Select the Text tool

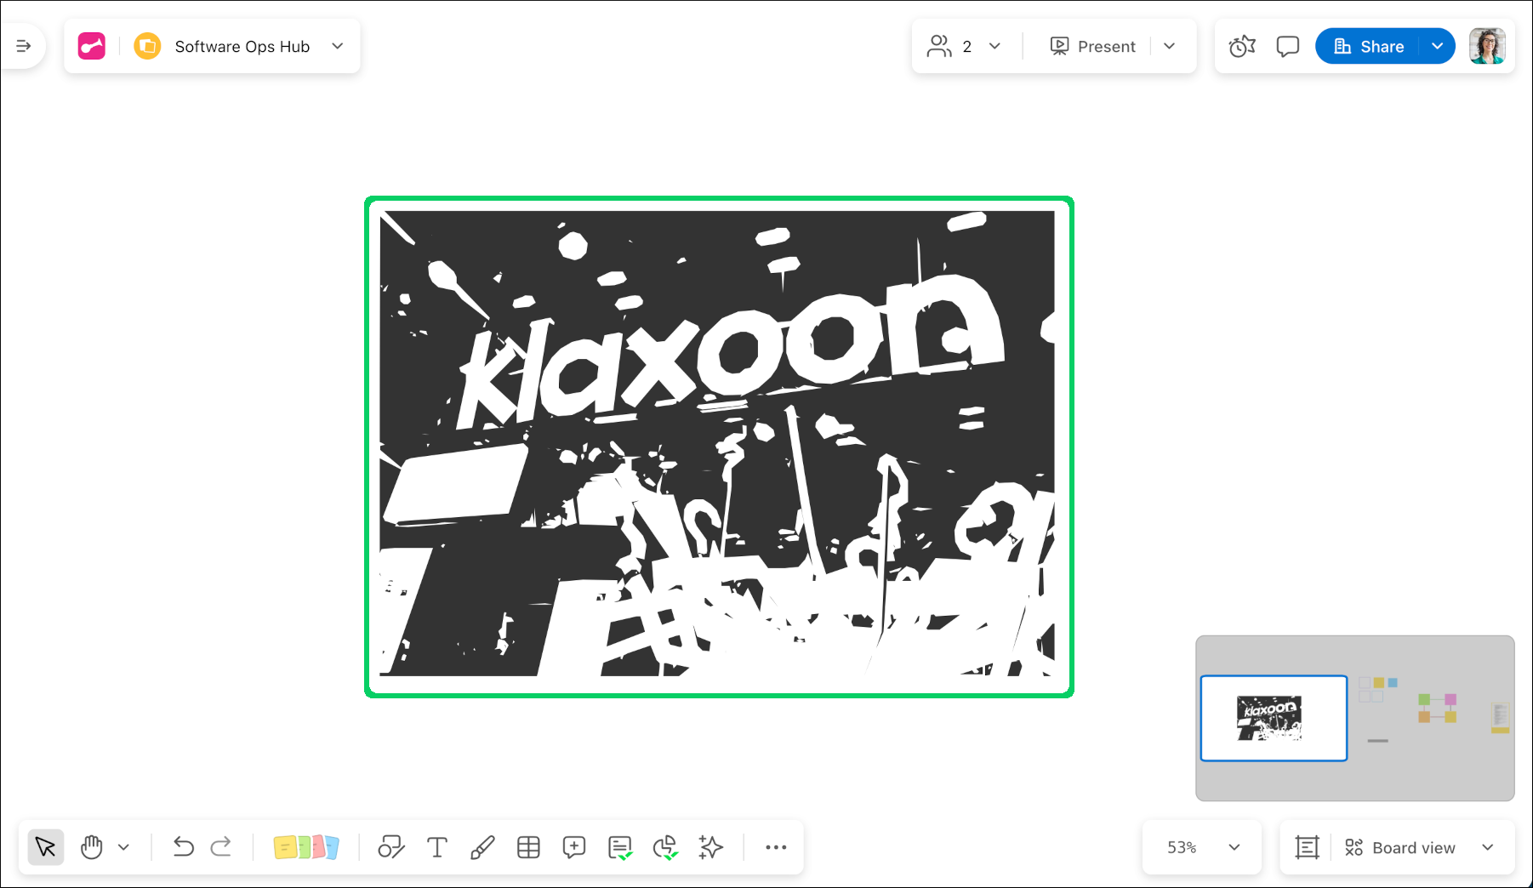click(437, 847)
